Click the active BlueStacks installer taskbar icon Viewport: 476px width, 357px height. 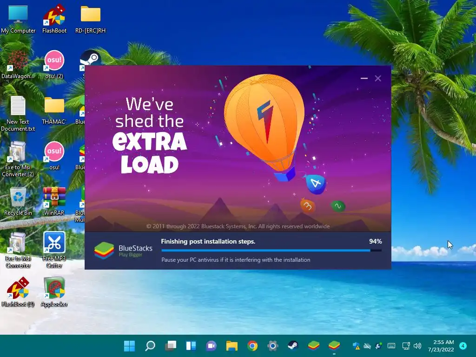tap(334, 346)
